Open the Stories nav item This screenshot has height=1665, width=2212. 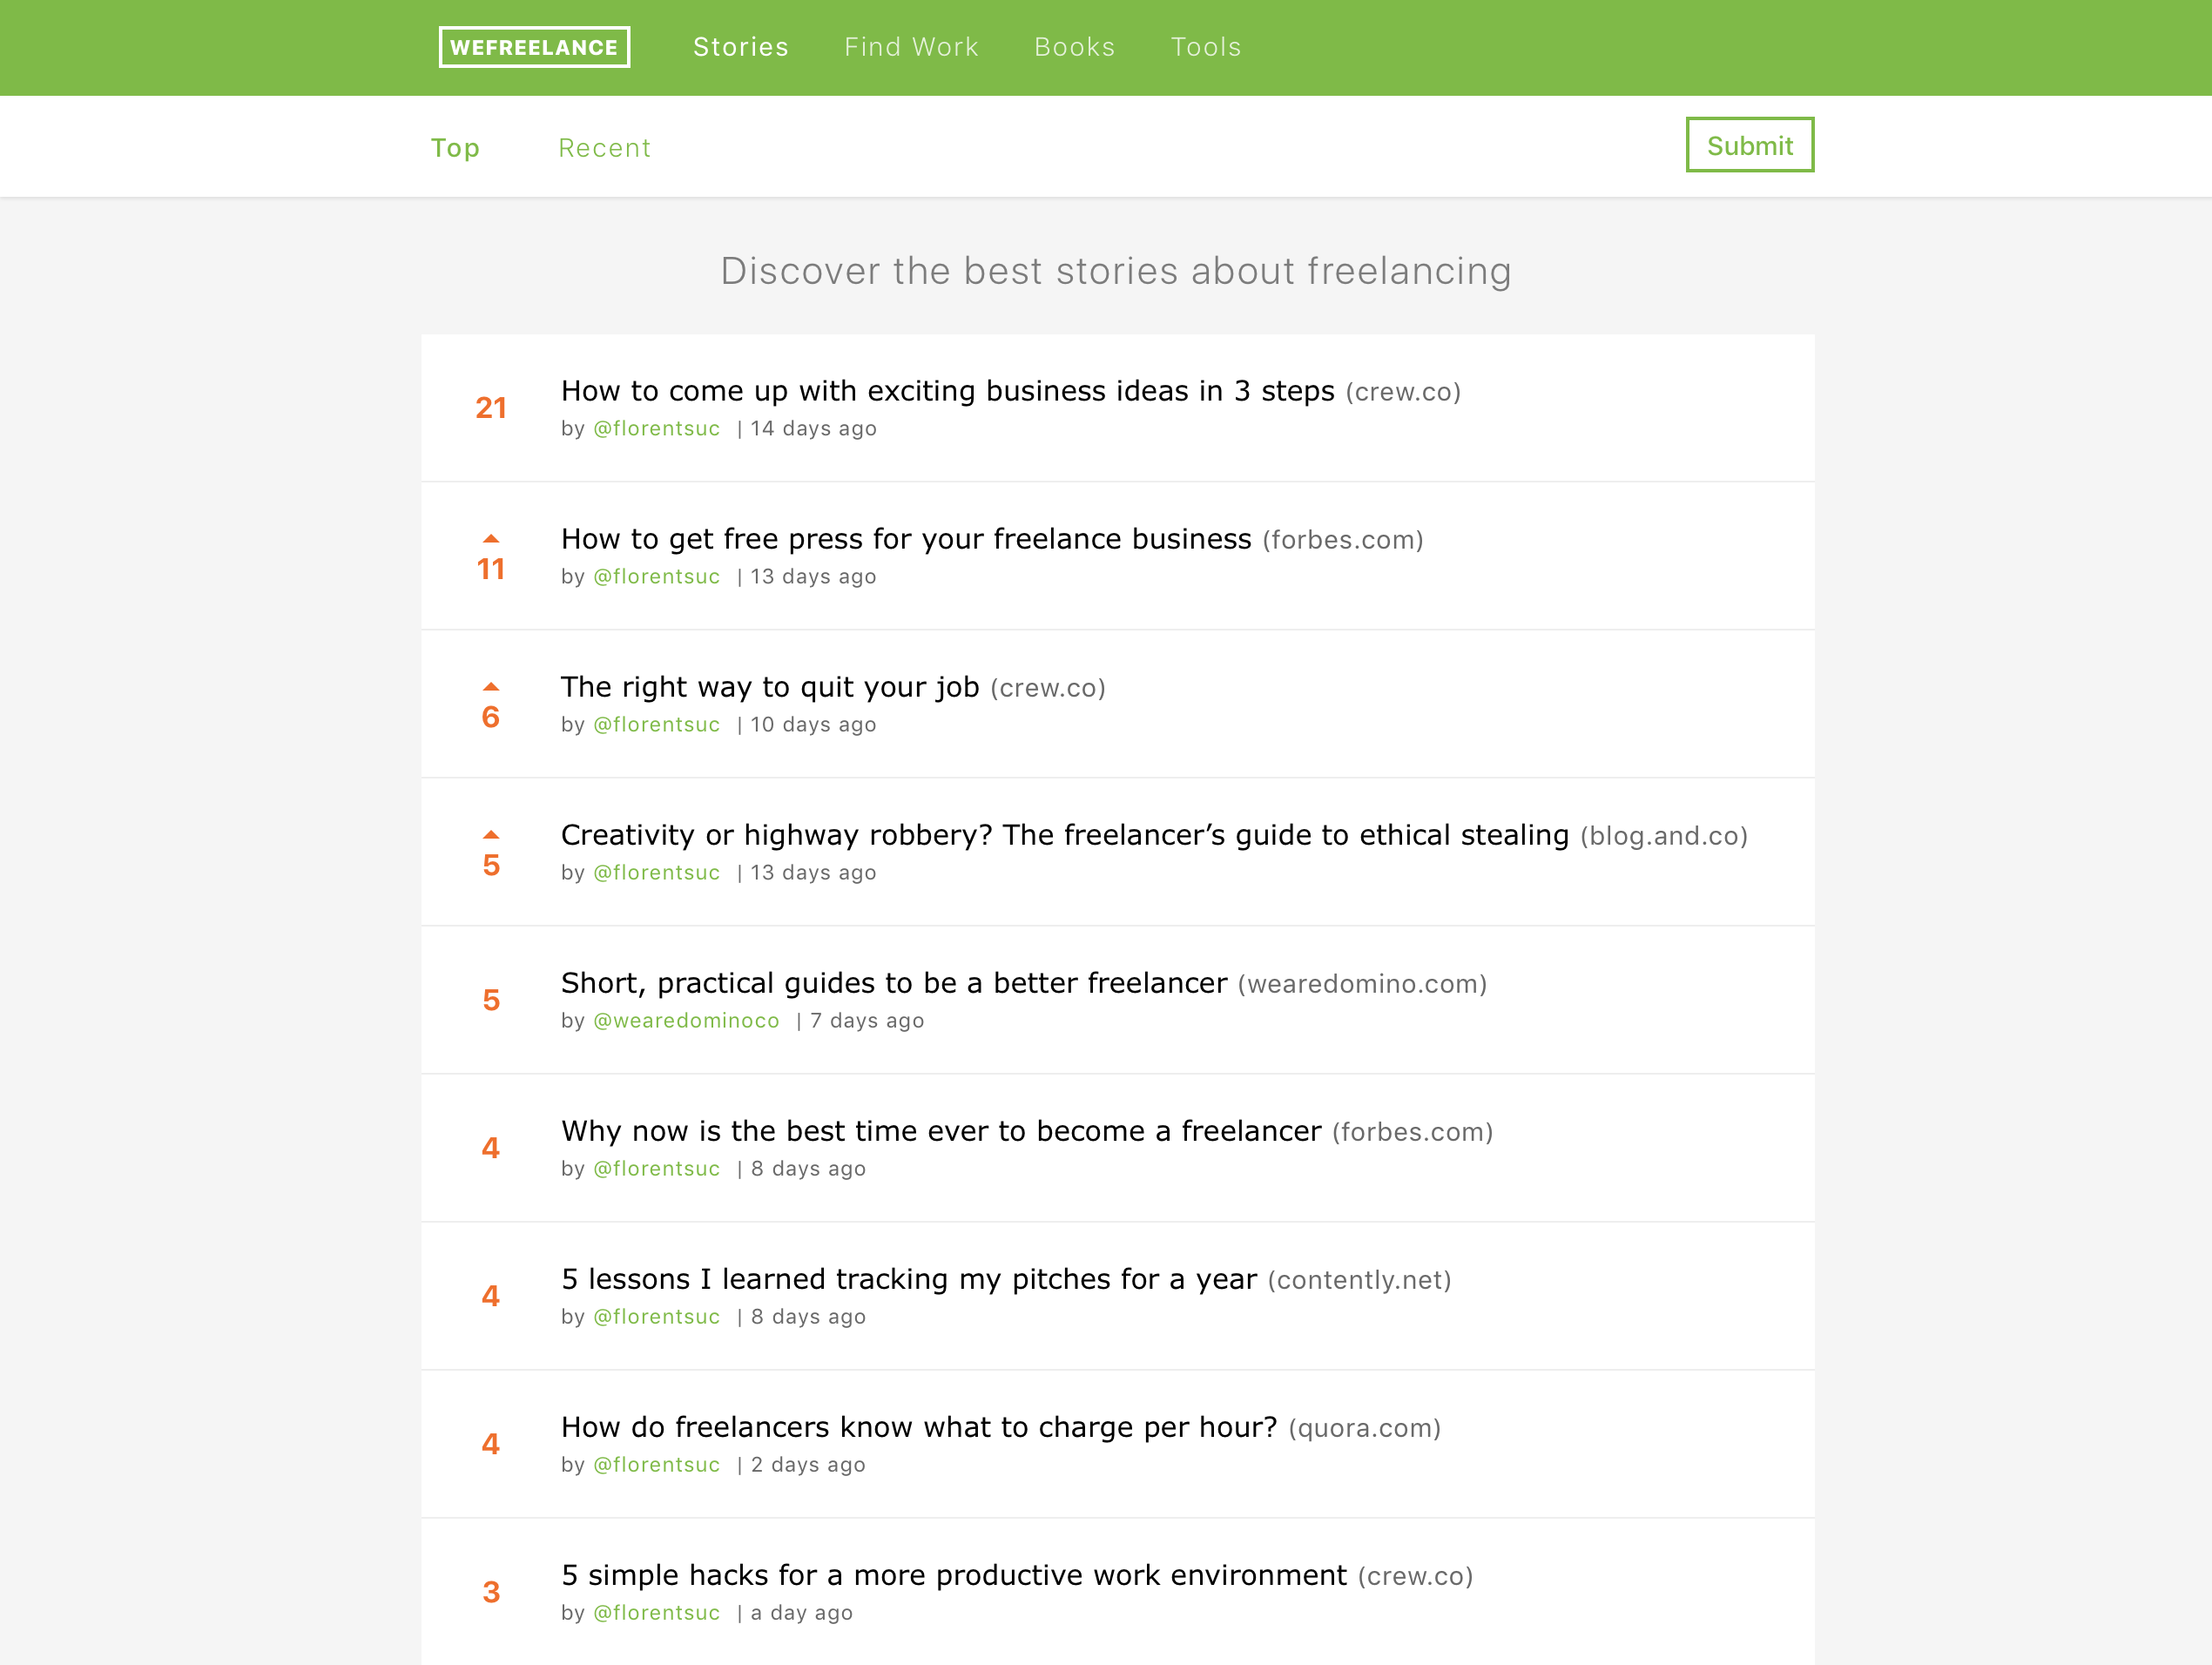740,47
